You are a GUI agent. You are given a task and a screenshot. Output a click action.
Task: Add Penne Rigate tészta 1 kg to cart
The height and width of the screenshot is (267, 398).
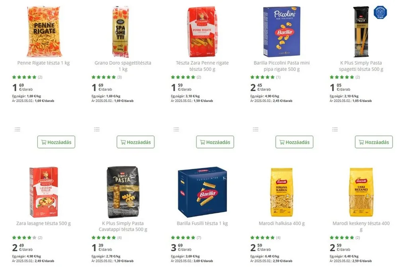coord(56,142)
